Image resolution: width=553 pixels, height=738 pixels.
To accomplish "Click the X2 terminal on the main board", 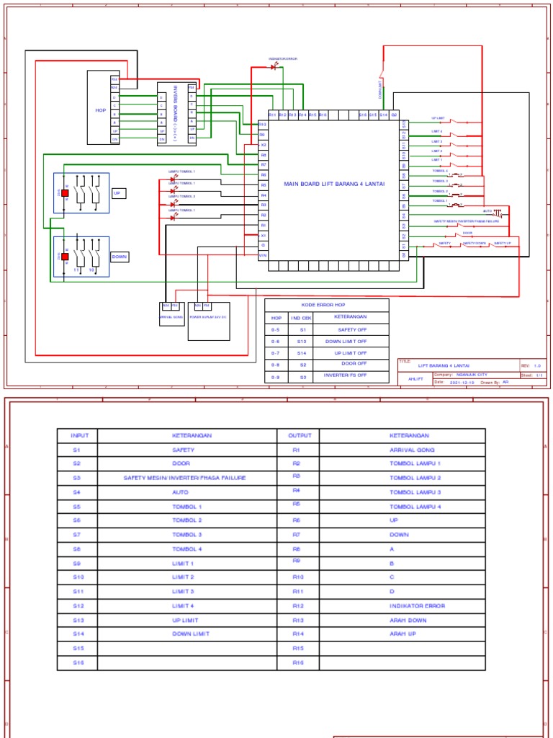I will [263, 145].
